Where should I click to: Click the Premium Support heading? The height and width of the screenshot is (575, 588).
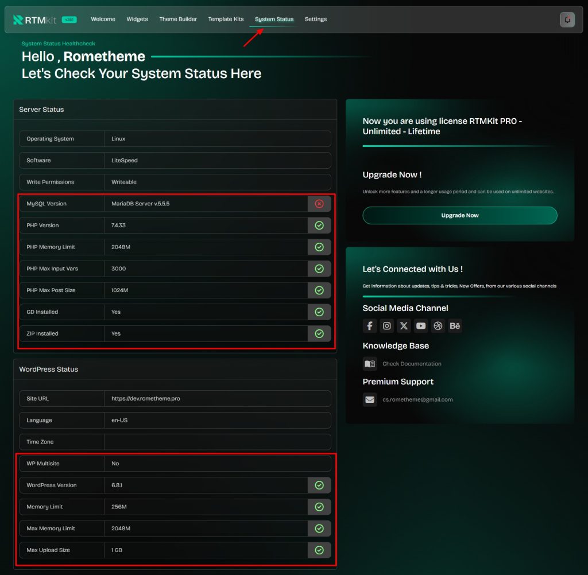[398, 382]
